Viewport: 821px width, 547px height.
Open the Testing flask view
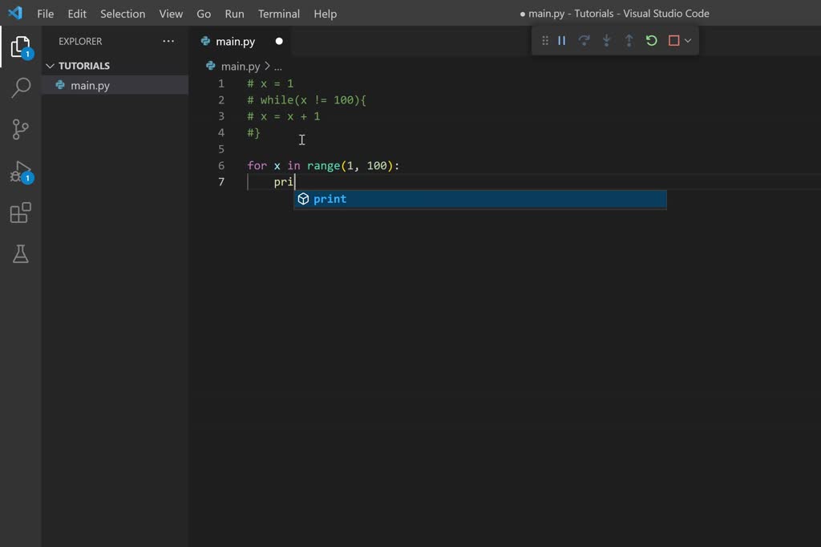pyautogui.click(x=20, y=254)
